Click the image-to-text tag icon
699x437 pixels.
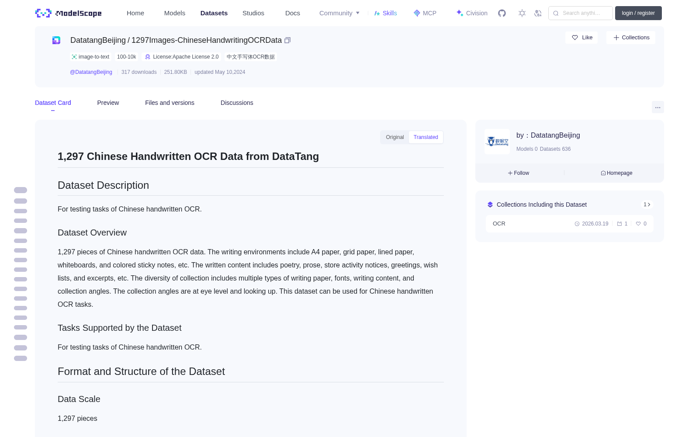pos(74,57)
